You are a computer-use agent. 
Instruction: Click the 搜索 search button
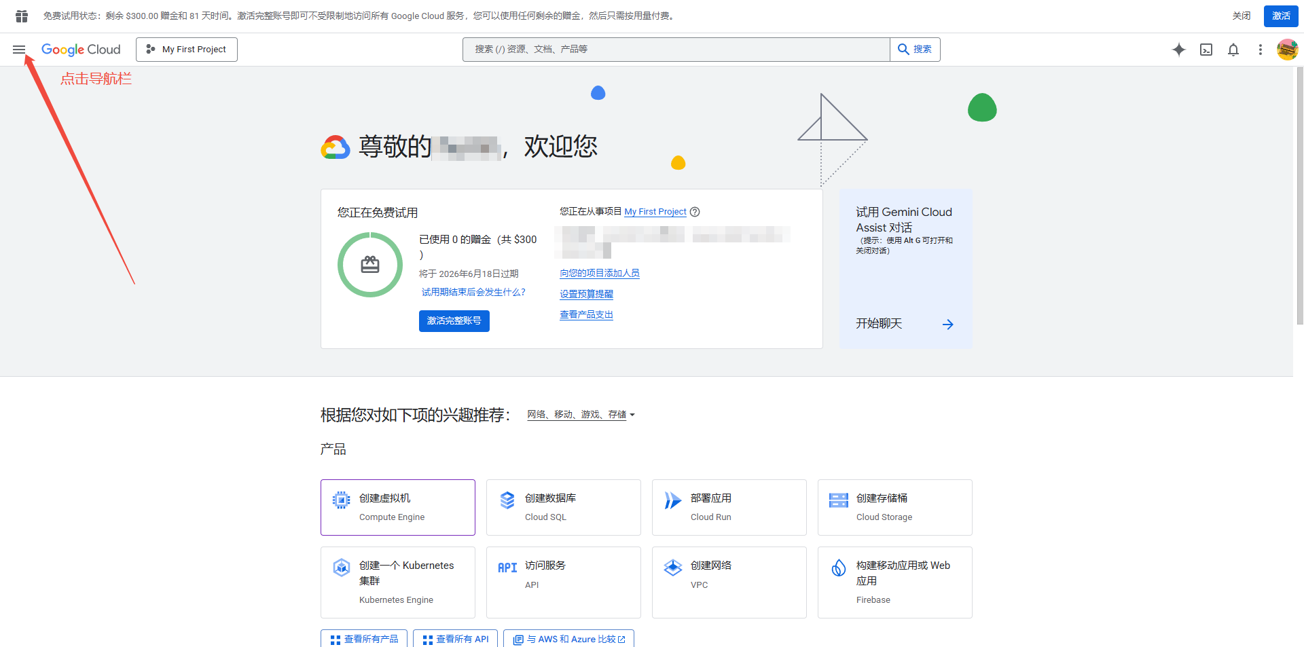tap(915, 50)
